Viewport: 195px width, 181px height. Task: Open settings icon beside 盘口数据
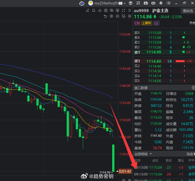tap(193, 88)
